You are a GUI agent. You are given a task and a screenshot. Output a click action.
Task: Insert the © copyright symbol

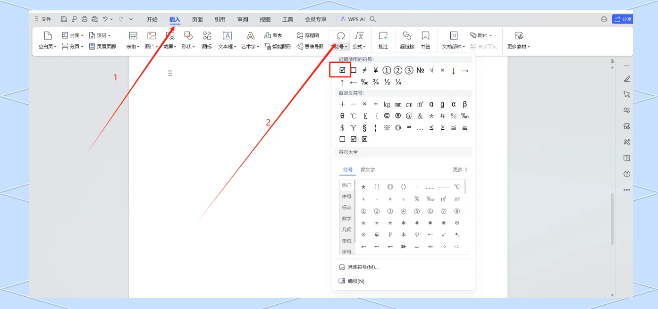tap(387, 116)
